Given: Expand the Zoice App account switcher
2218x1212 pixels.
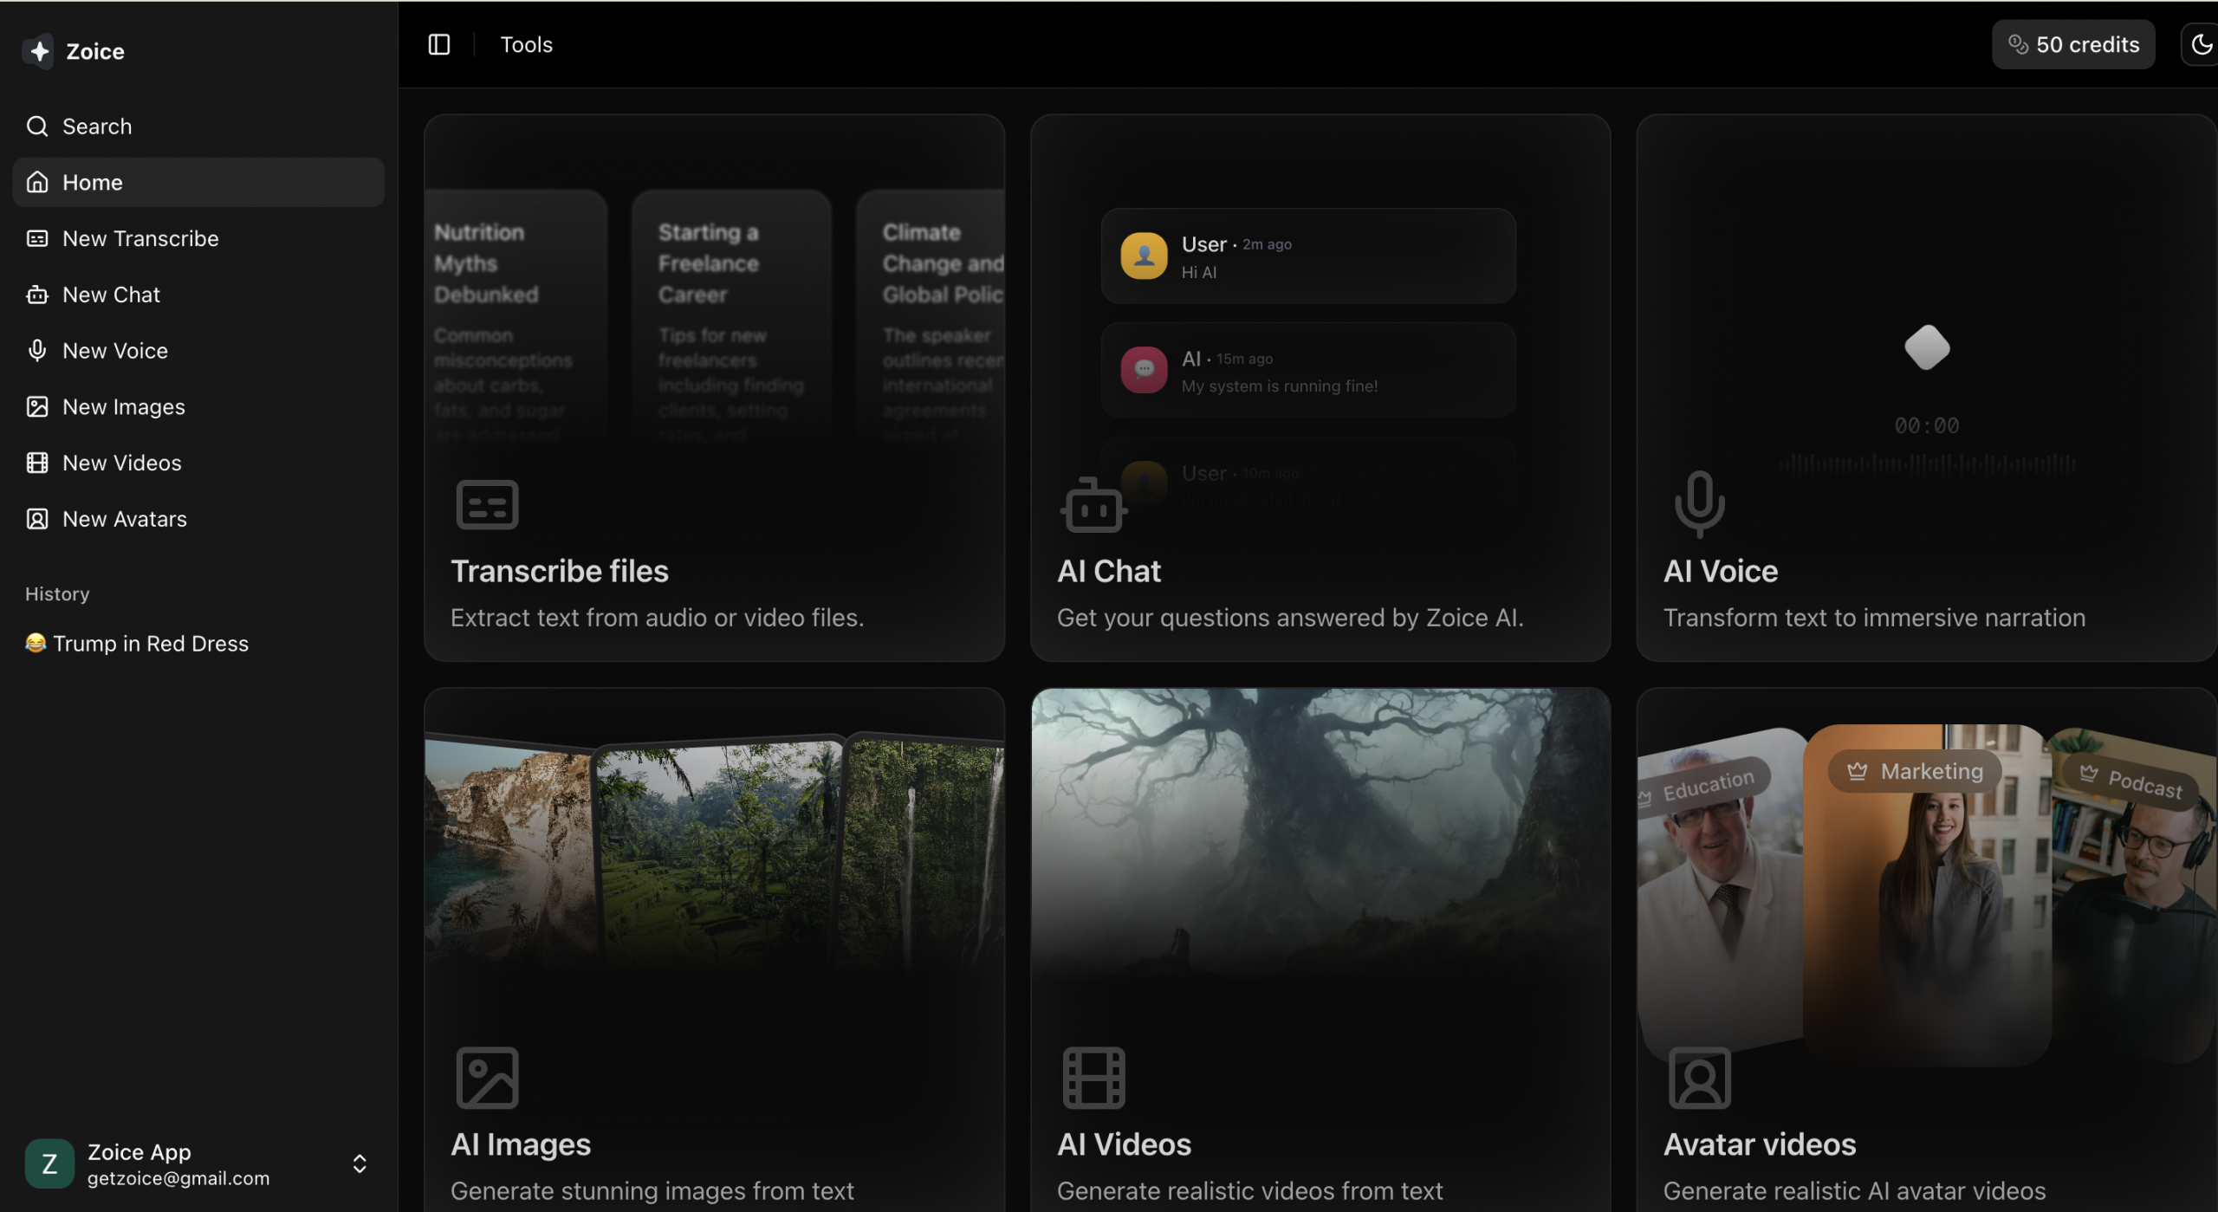Looking at the screenshot, I should tap(359, 1163).
